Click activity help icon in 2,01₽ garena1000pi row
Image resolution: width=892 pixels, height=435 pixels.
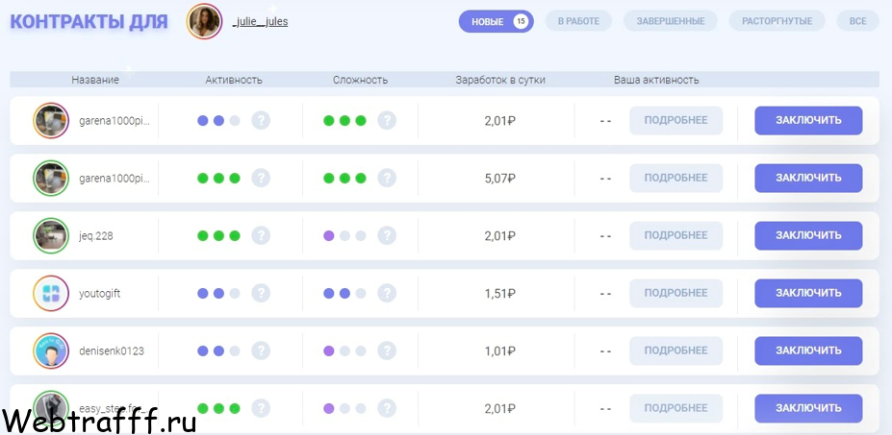[x=261, y=120]
